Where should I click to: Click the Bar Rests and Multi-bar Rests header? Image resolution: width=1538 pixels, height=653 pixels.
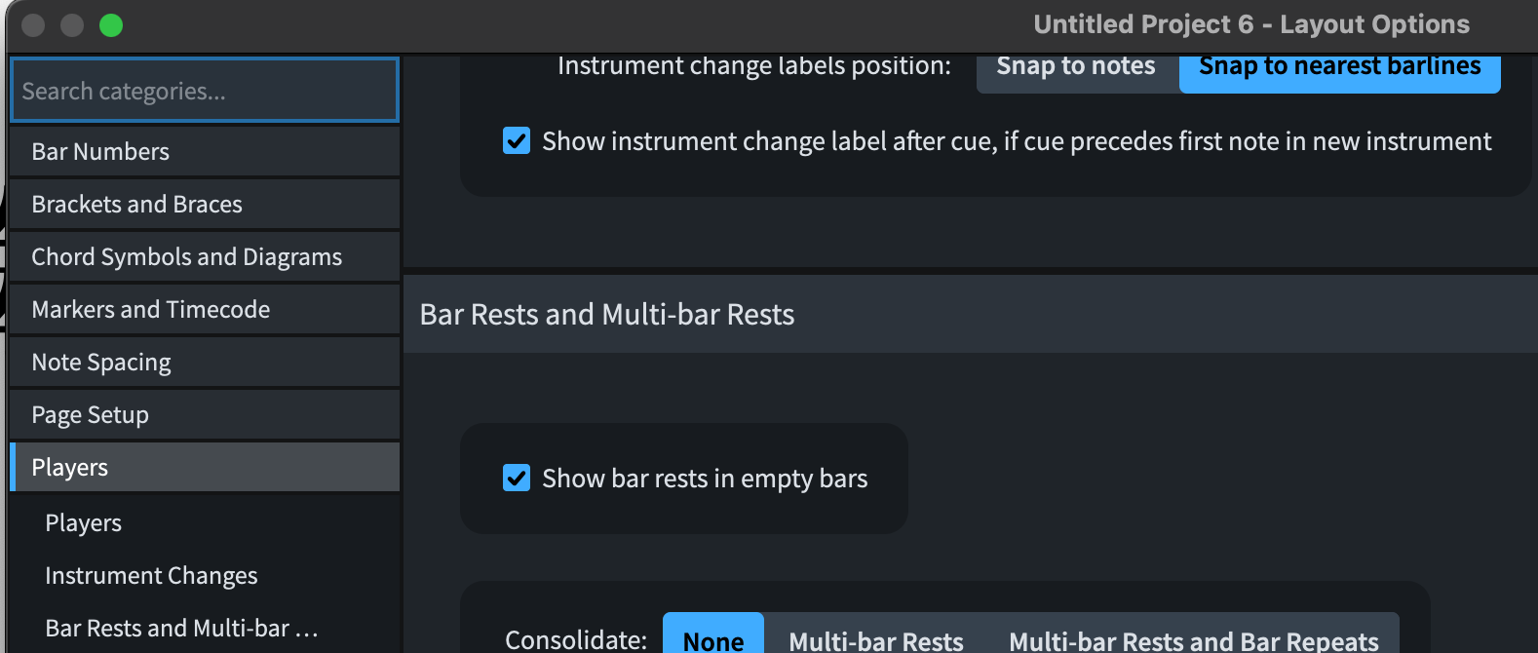pos(606,315)
